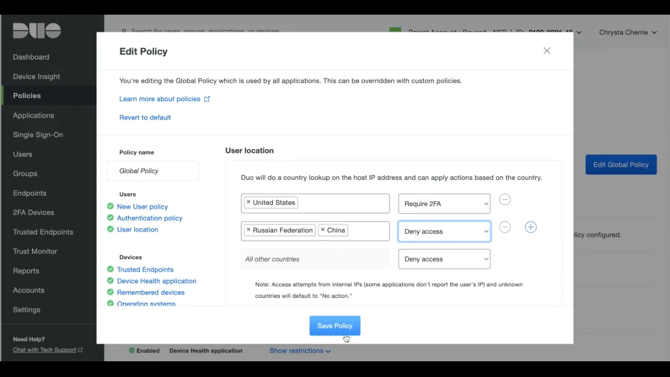Click Revert to default link

(x=145, y=117)
